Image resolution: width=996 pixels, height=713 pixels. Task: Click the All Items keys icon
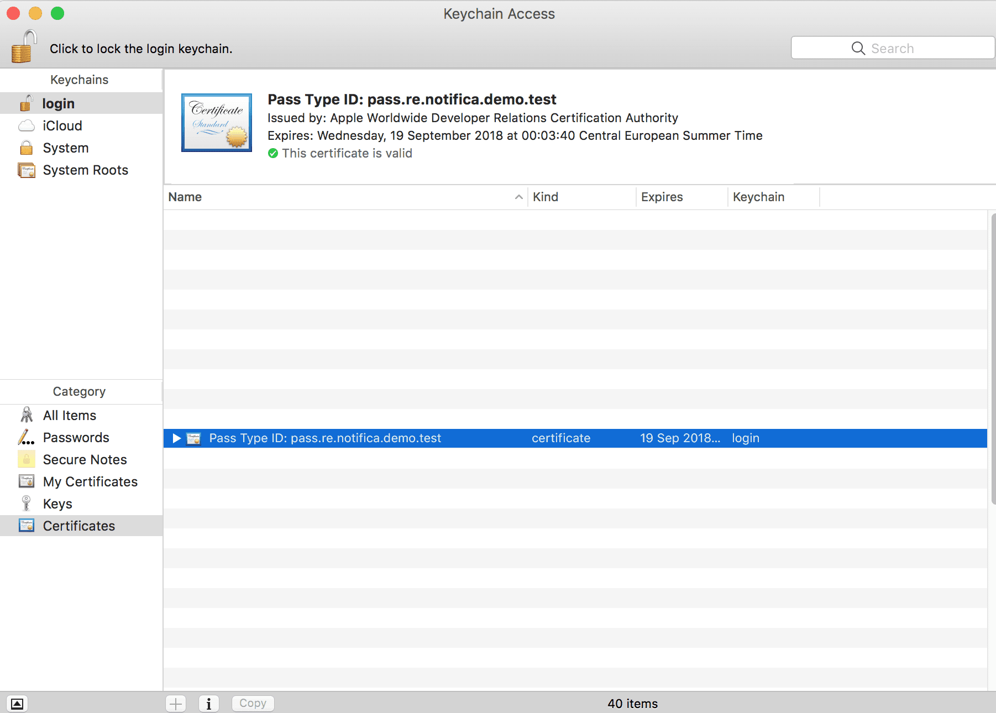(x=27, y=415)
